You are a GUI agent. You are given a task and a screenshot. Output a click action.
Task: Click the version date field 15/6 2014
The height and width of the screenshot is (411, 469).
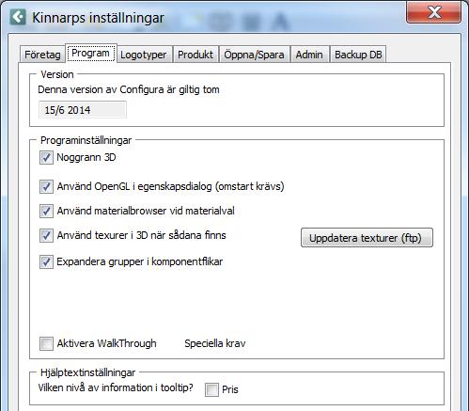click(x=83, y=110)
